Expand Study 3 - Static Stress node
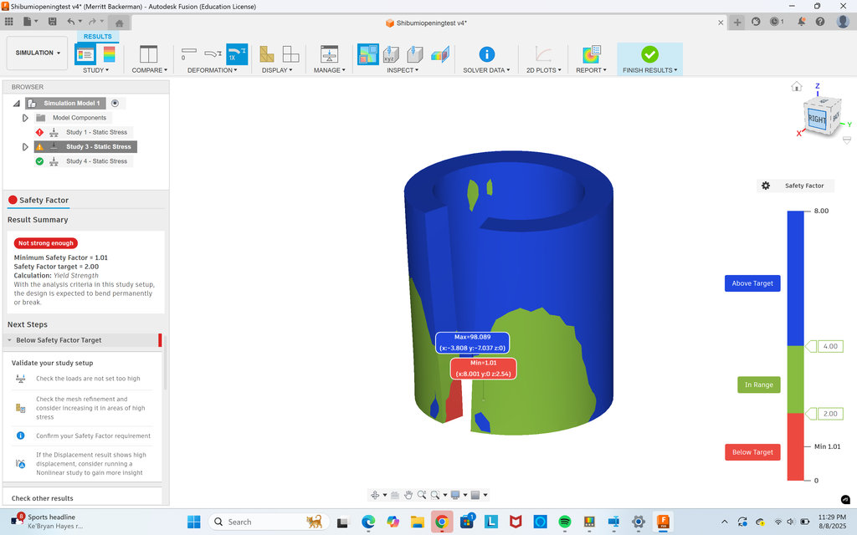The width and height of the screenshot is (857, 535). click(25, 147)
